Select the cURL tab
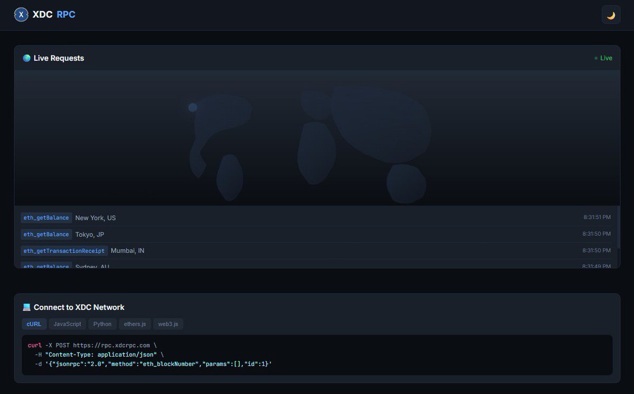The height and width of the screenshot is (394, 634). 34,324
